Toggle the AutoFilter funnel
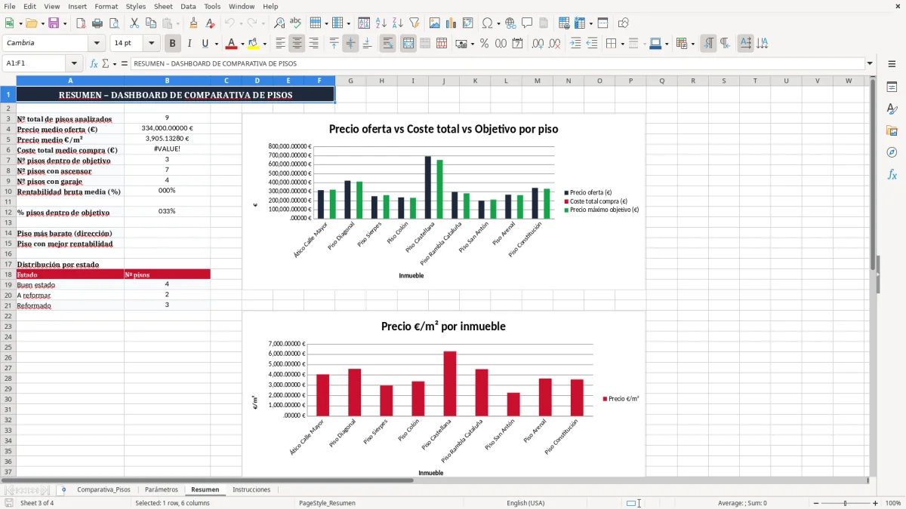The height and width of the screenshot is (509, 906). pyautogui.click(x=414, y=23)
